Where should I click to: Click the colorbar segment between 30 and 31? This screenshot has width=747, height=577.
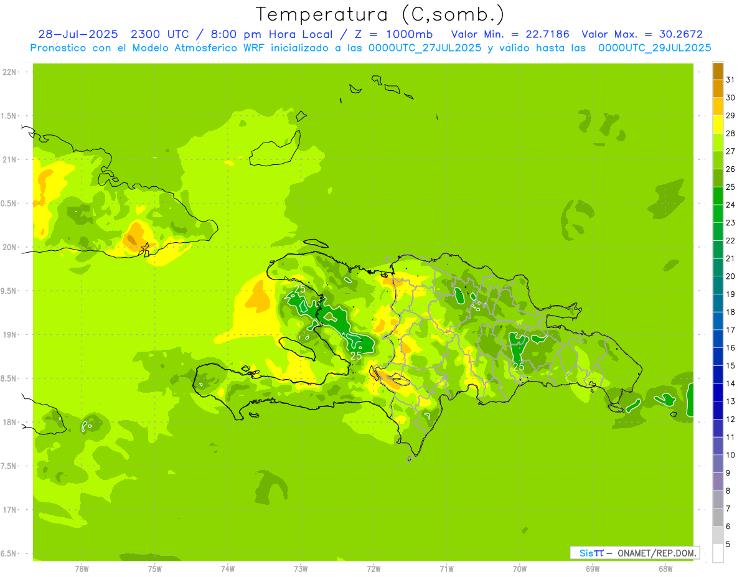click(x=718, y=89)
